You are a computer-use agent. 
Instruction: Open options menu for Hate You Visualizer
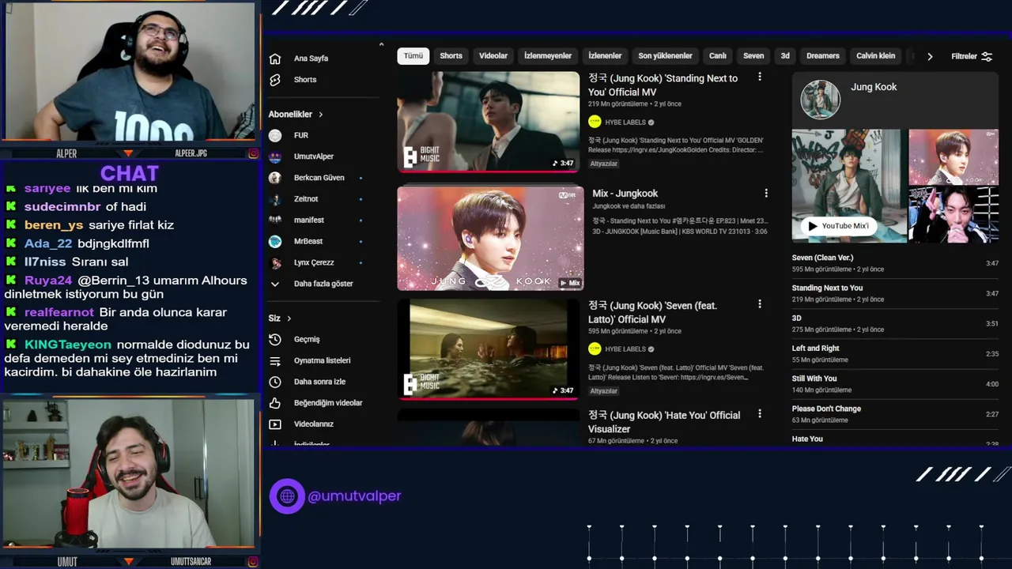(760, 414)
